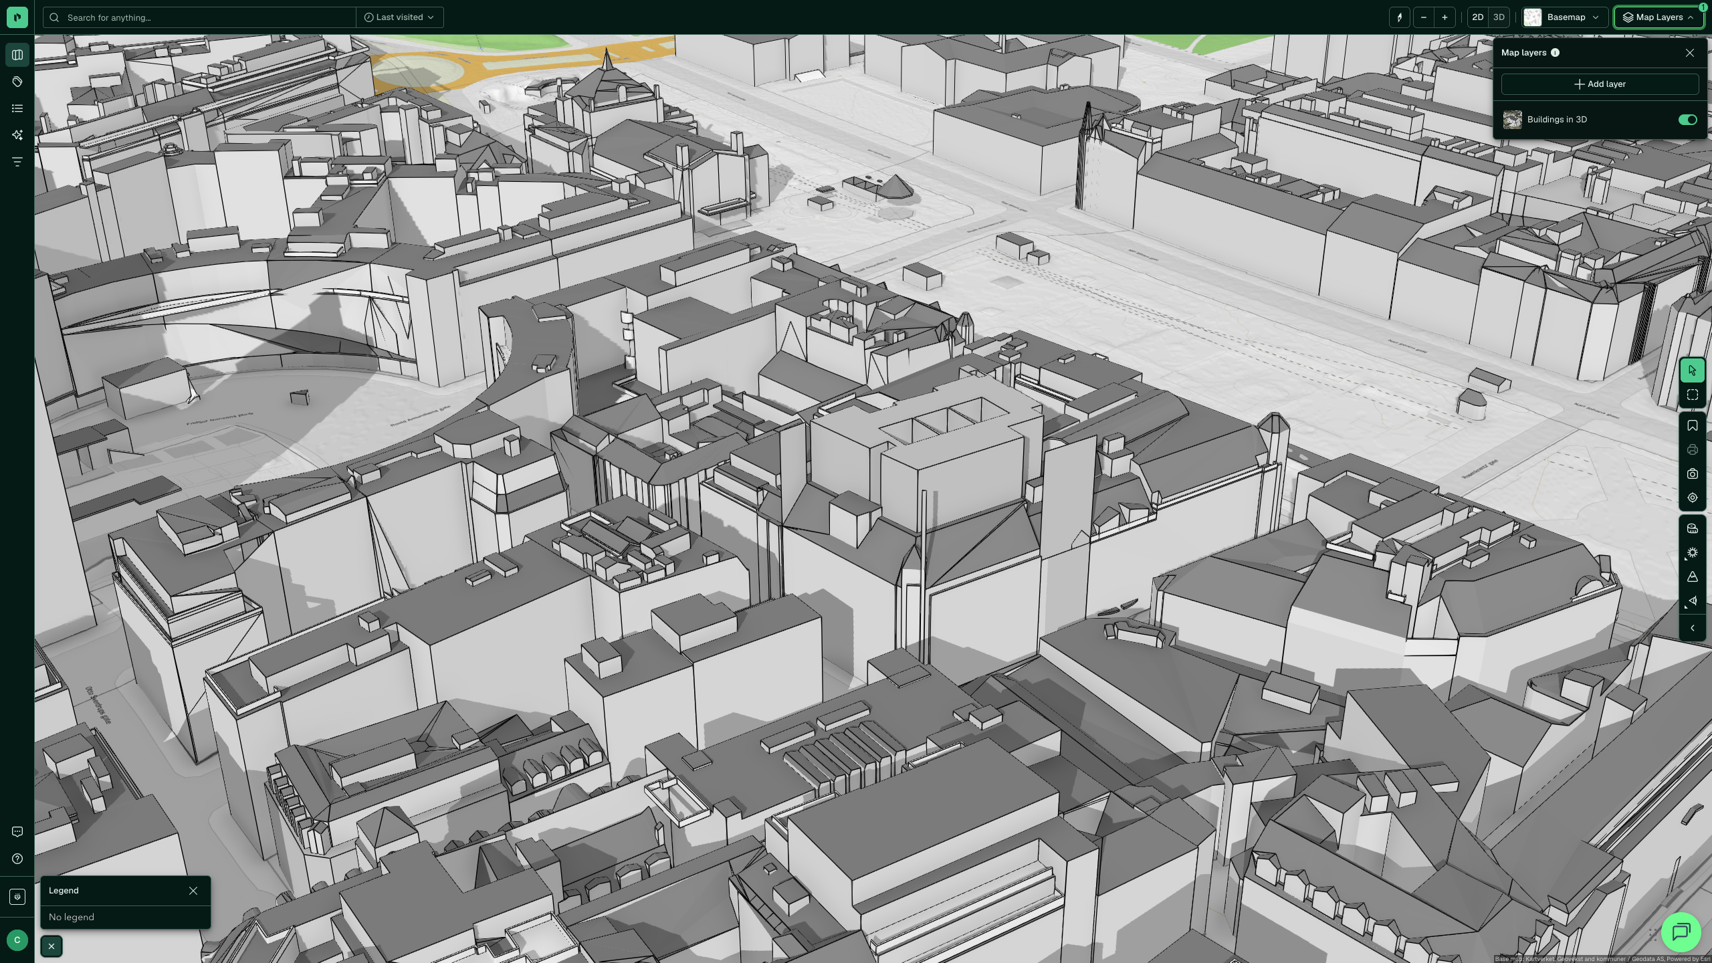Image resolution: width=1712 pixels, height=963 pixels.
Task: Click the print map icon
Action: click(x=1693, y=450)
